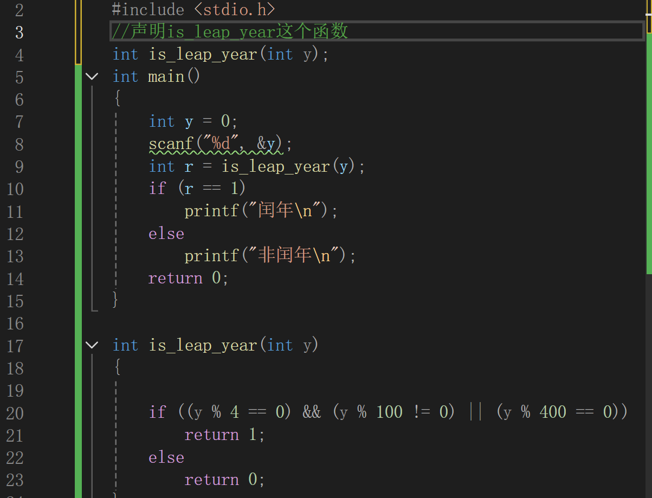Click line number 17 in the gutter
This screenshot has height=498, width=652.
[x=15, y=346]
